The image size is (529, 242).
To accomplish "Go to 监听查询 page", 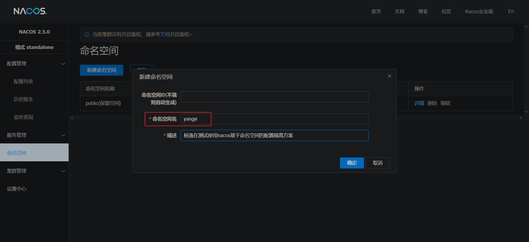I will (23, 117).
